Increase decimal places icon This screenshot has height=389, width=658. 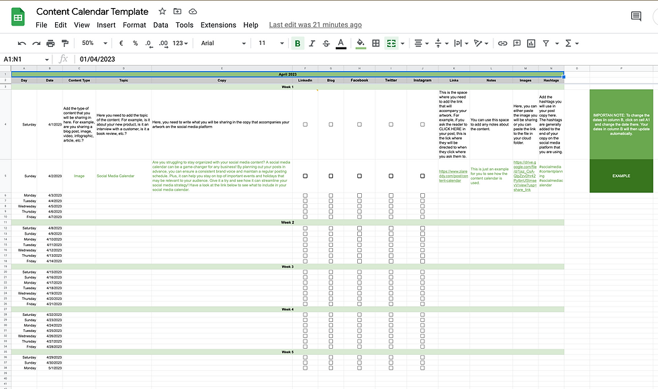pyautogui.click(x=163, y=43)
